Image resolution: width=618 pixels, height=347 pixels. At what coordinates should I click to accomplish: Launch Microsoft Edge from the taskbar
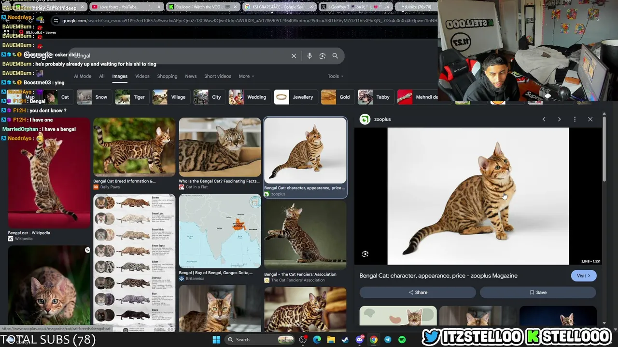click(x=317, y=340)
